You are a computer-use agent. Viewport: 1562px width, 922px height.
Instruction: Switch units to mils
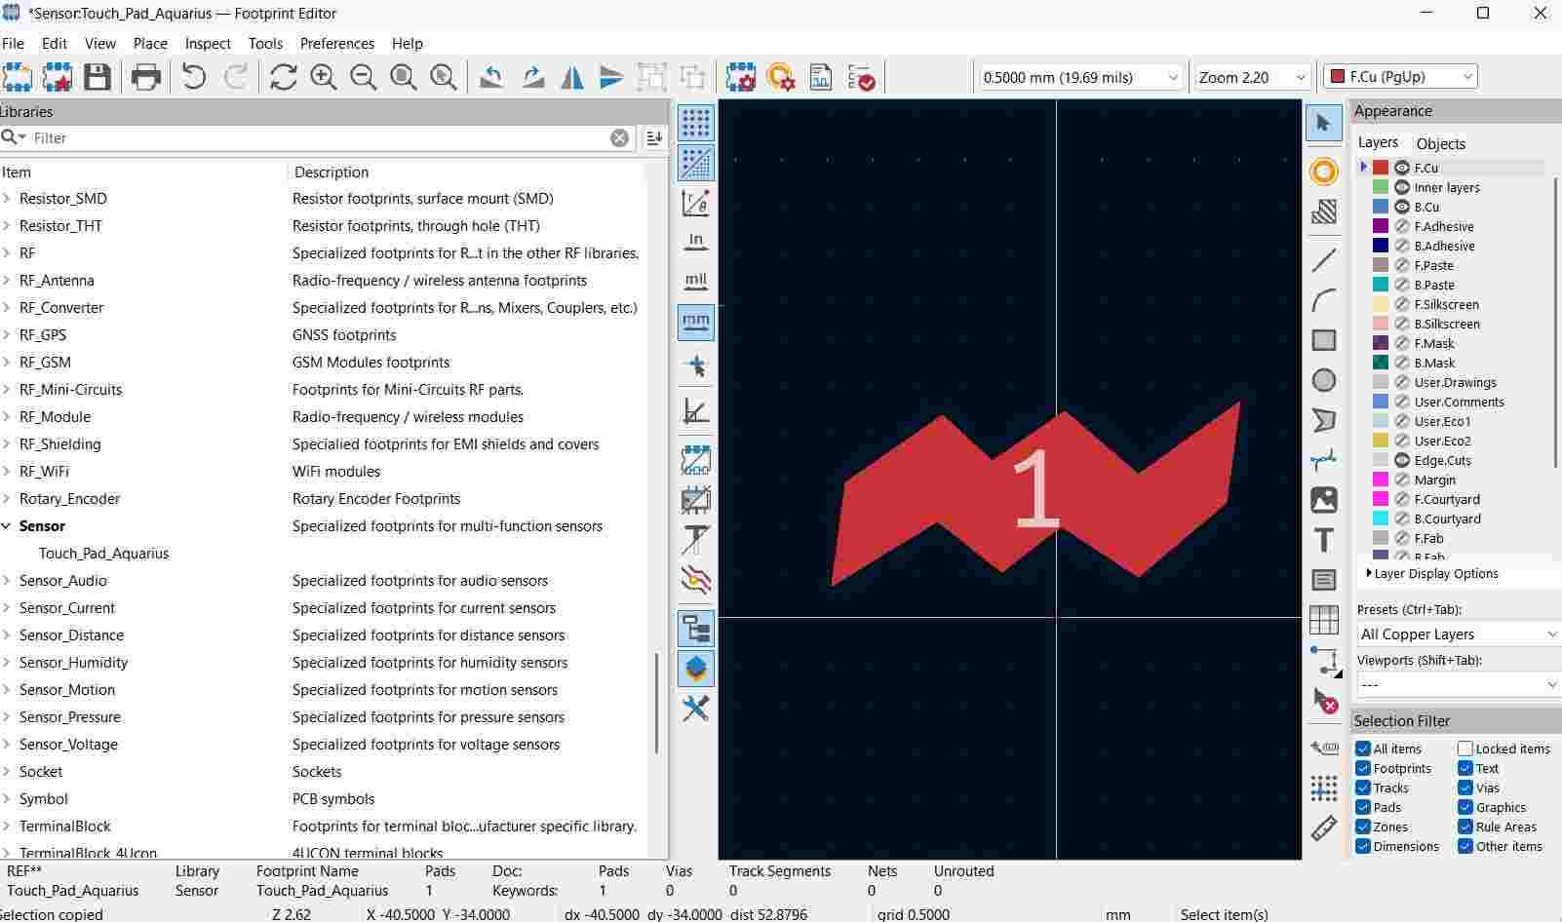click(695, 281)
